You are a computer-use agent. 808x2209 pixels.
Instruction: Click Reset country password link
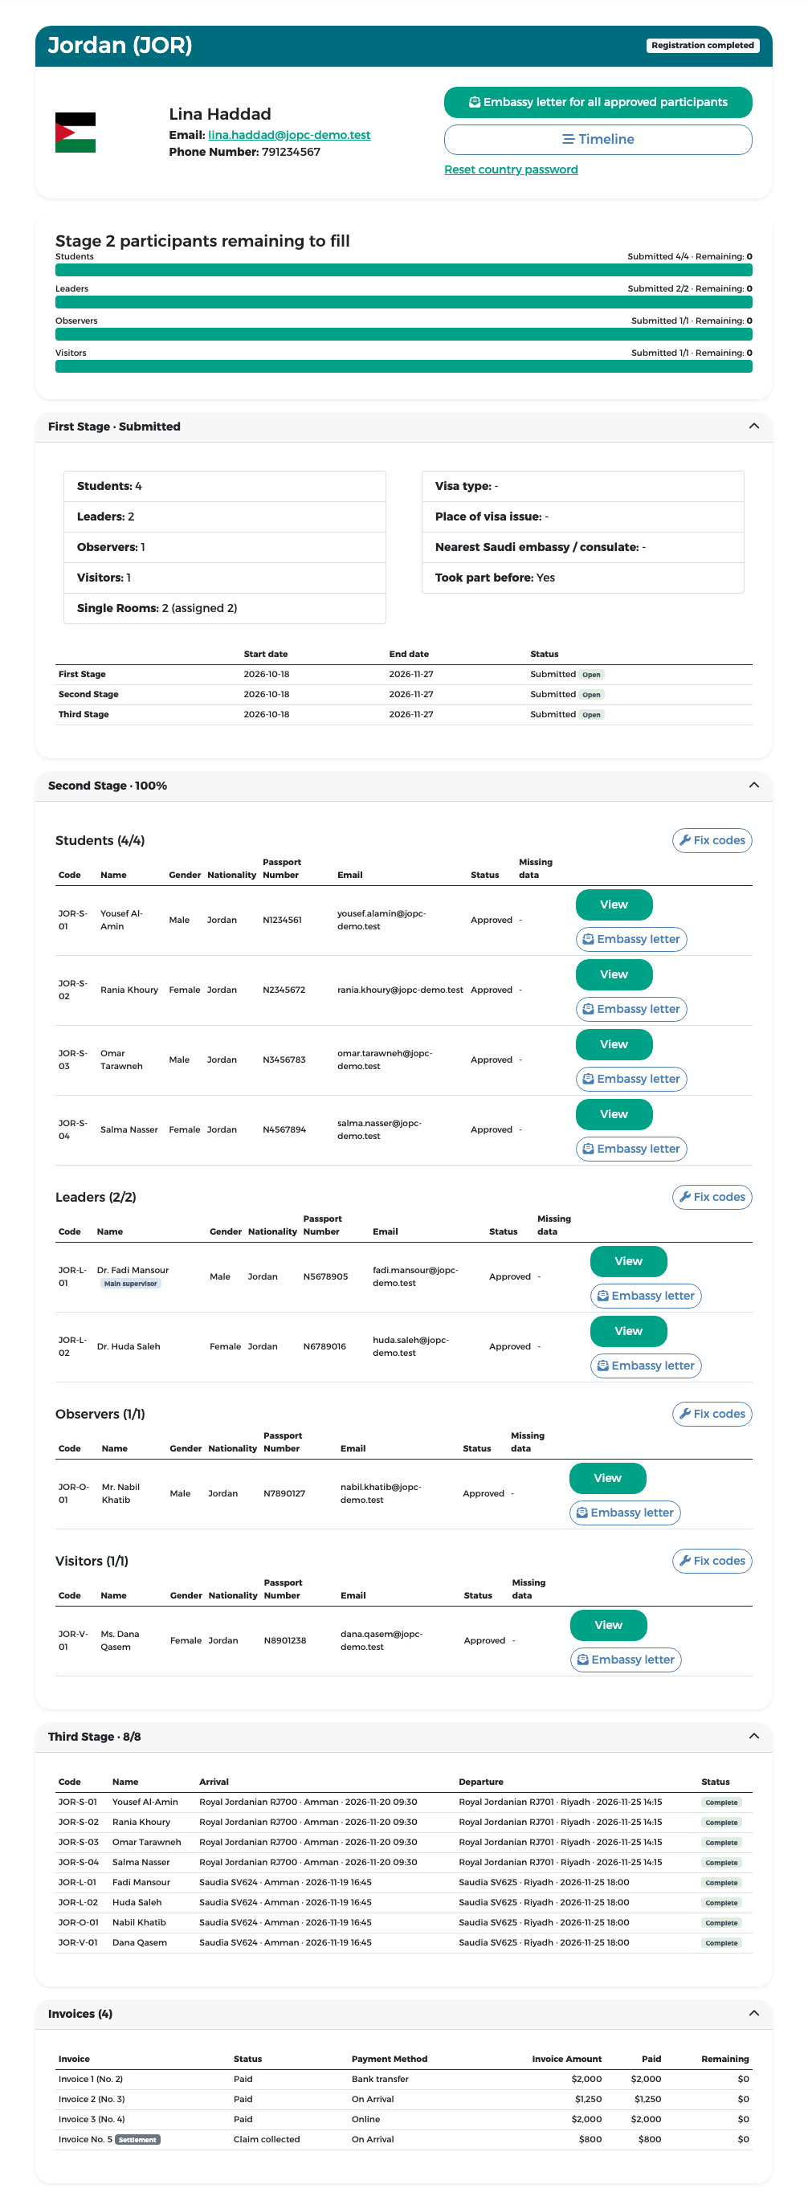tap(511, 169)
